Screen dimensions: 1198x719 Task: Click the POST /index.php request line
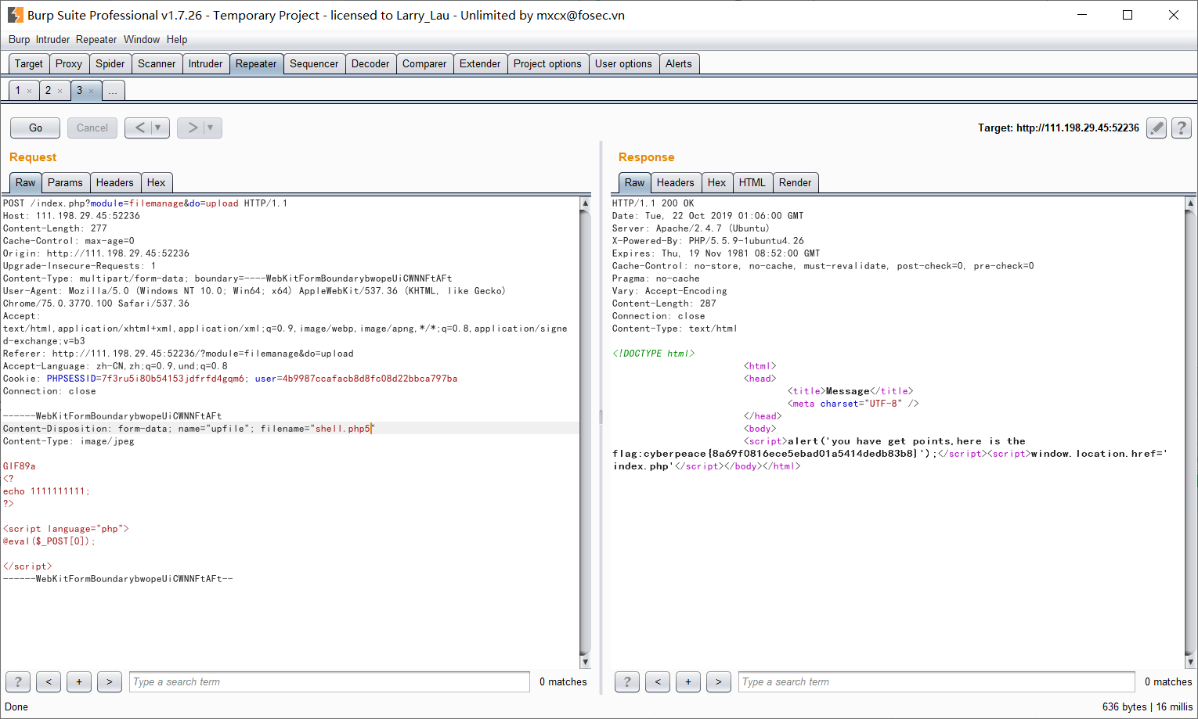[145, 203]
